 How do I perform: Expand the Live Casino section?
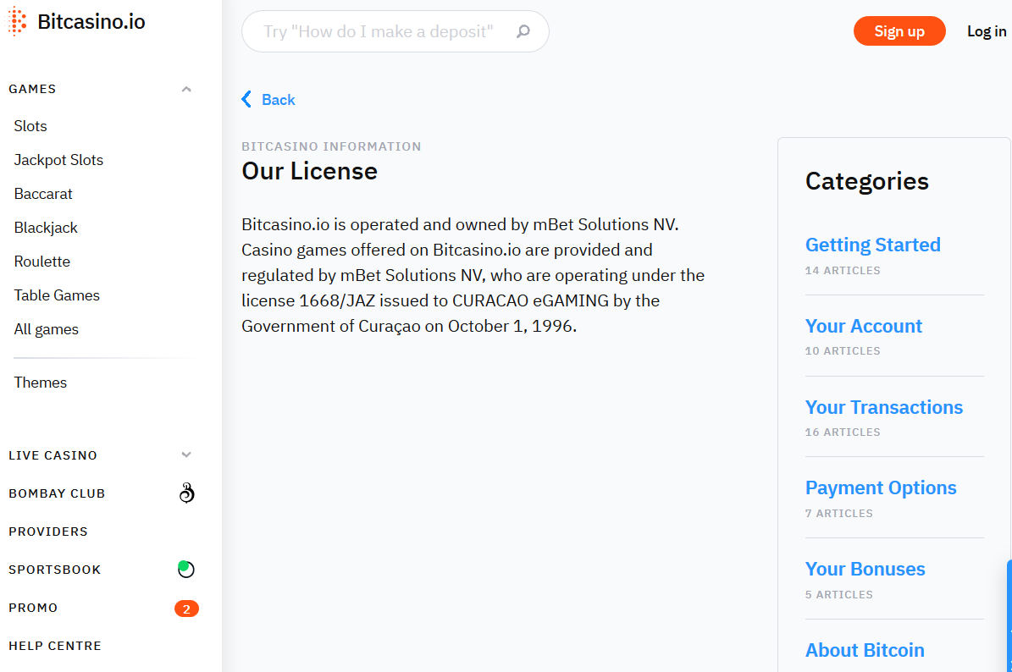186,455
